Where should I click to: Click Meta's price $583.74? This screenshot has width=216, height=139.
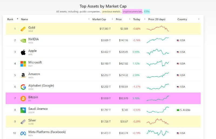[x=123, y=133]
